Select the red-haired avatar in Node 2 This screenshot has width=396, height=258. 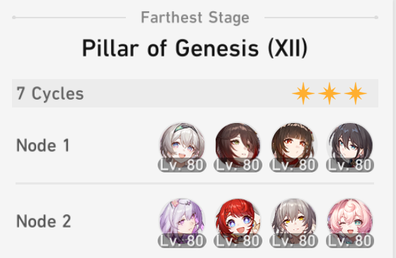pyautogui.click(x=238, y=221)
